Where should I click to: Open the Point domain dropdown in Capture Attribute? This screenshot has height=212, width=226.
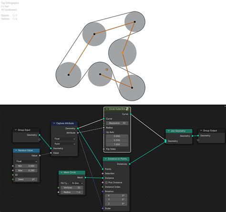[x=65, y=144]
